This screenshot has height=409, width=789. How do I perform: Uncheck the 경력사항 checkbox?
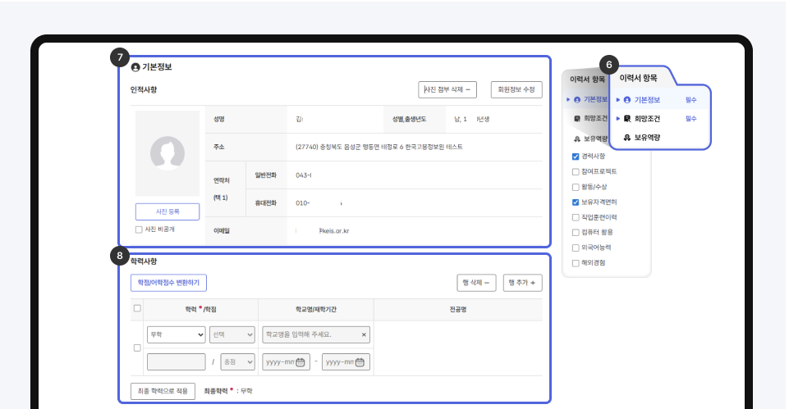click(576, 157)
